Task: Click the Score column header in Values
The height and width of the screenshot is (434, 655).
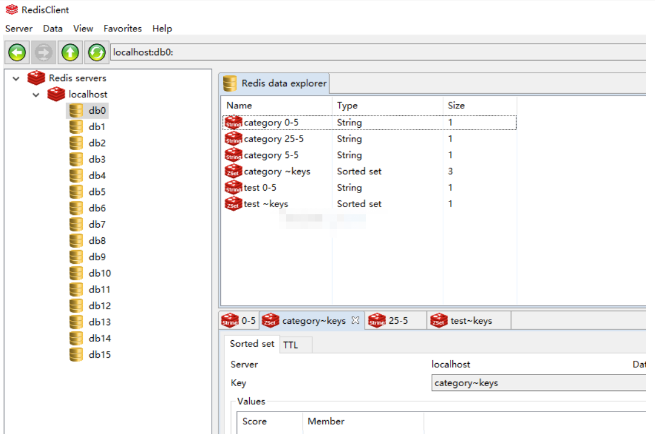Action: [x=270, y=421]
